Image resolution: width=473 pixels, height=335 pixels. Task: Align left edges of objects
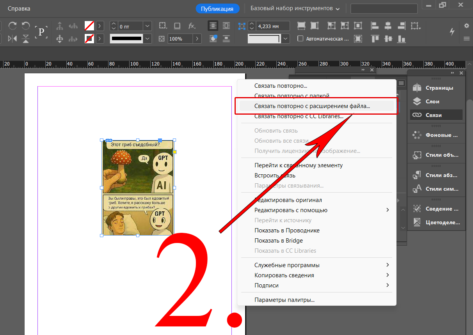[x=375, y=26]
